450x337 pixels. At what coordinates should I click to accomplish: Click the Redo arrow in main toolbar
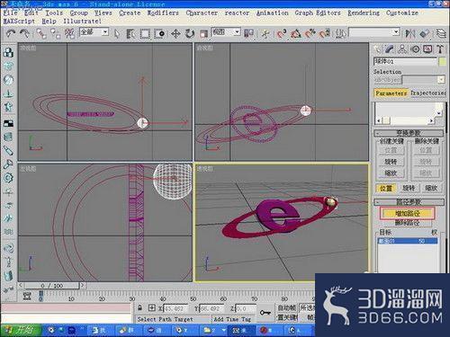tap(24, 33)
